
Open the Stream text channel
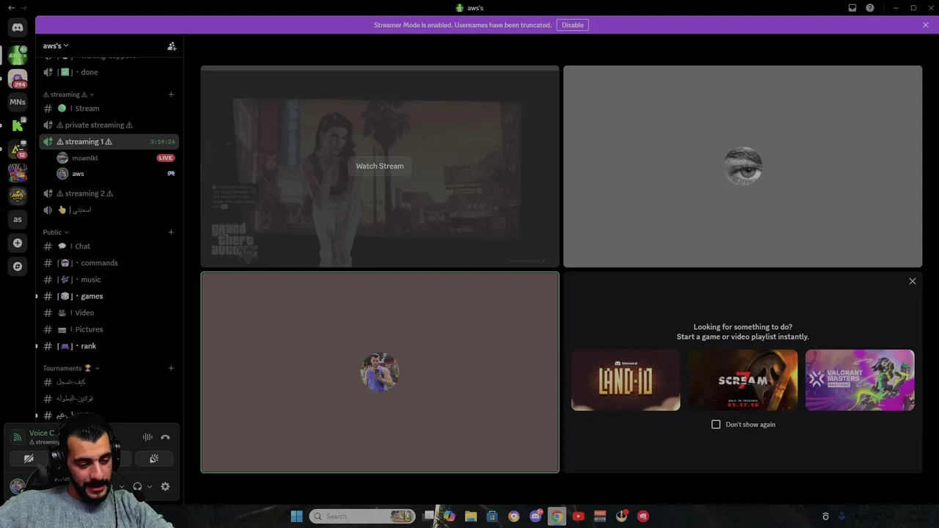(109, 109)
